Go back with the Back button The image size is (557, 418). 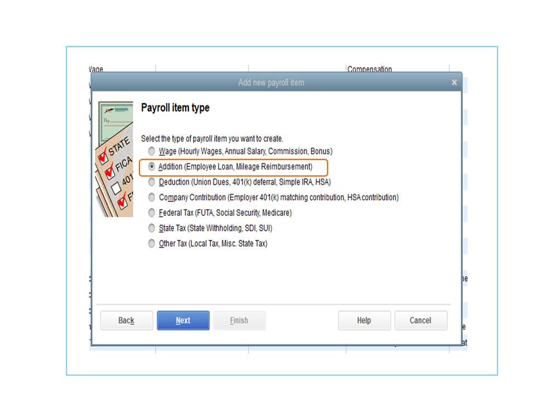pyautogui.click(x=127, y=320)
